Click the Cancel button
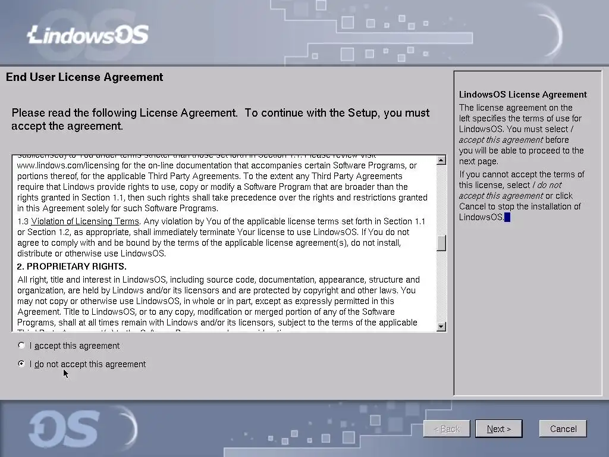 point(563,428)
